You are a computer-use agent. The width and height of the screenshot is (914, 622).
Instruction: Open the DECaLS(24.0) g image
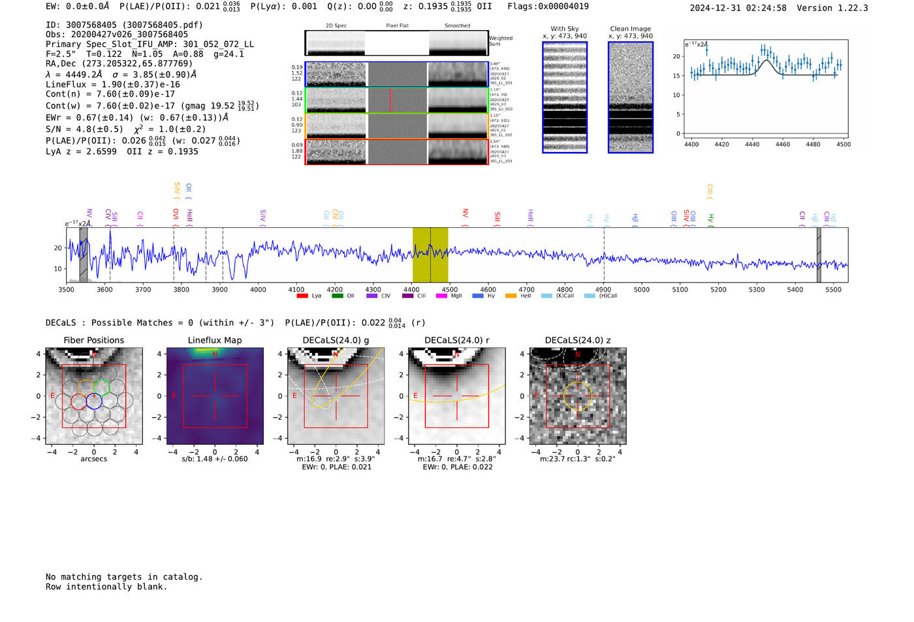click(x=336, y=396)
